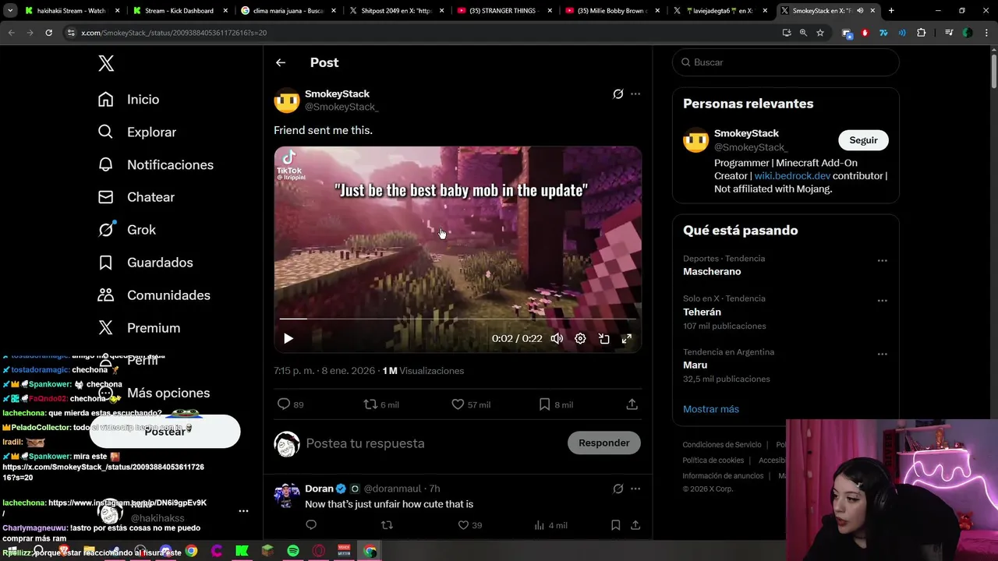Click the Buscar search field
Image resolution: width=998 pixels, height=561 pixels.
tap(785, 62)
